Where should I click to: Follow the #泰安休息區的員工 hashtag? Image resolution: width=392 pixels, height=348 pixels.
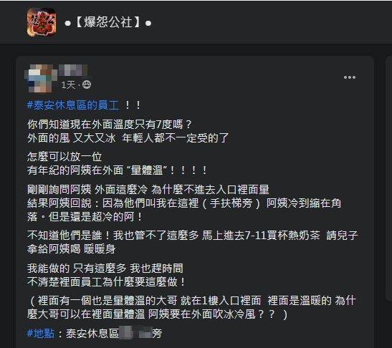pyautogui.click(x=73, y=105)
